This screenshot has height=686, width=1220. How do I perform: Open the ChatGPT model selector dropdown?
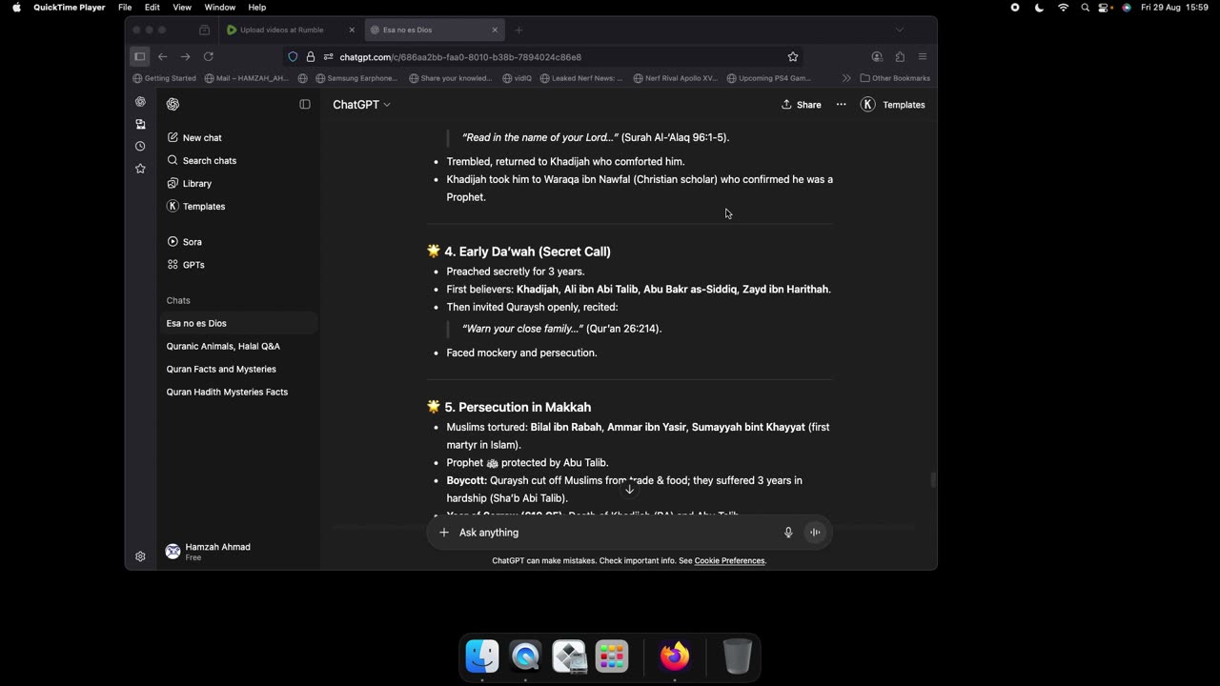point(361,105)
